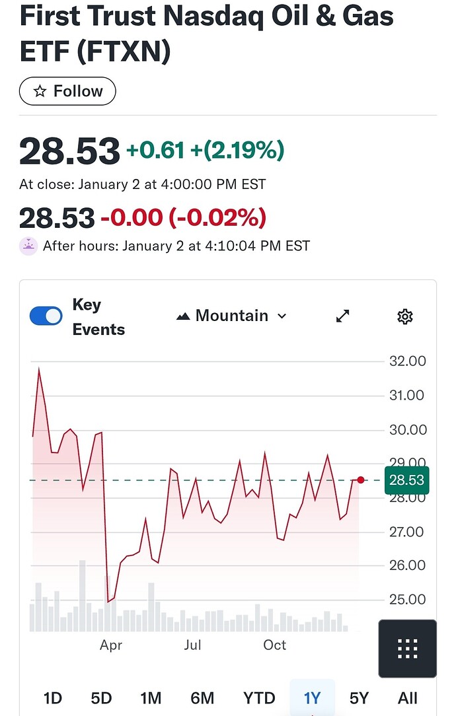This screenshot has width=456, height=716.
Task: Select the 5D time range
Action: pos(101,698)
